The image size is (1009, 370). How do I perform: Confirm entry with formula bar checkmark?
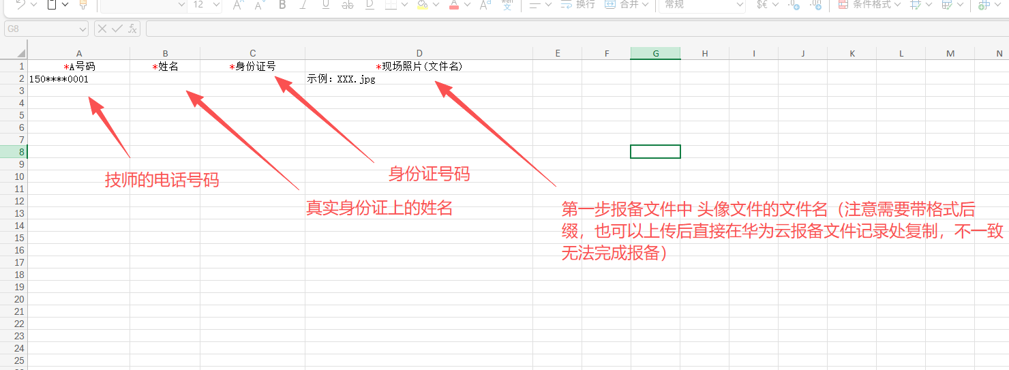pos(117,29)
